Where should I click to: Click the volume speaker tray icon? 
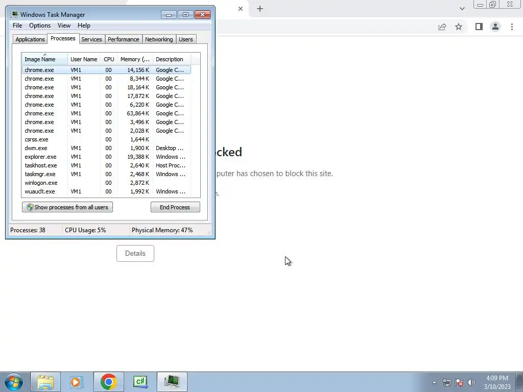(471, 382)
